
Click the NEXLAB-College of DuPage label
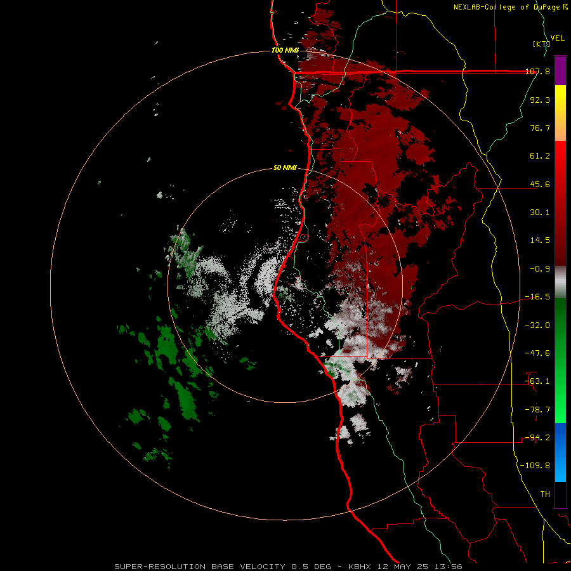click(510, 7)
